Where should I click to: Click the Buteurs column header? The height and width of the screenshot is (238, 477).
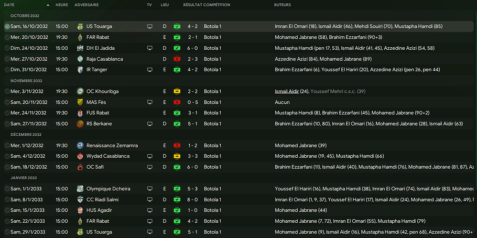pyautogui.click(x=283, y=5)
